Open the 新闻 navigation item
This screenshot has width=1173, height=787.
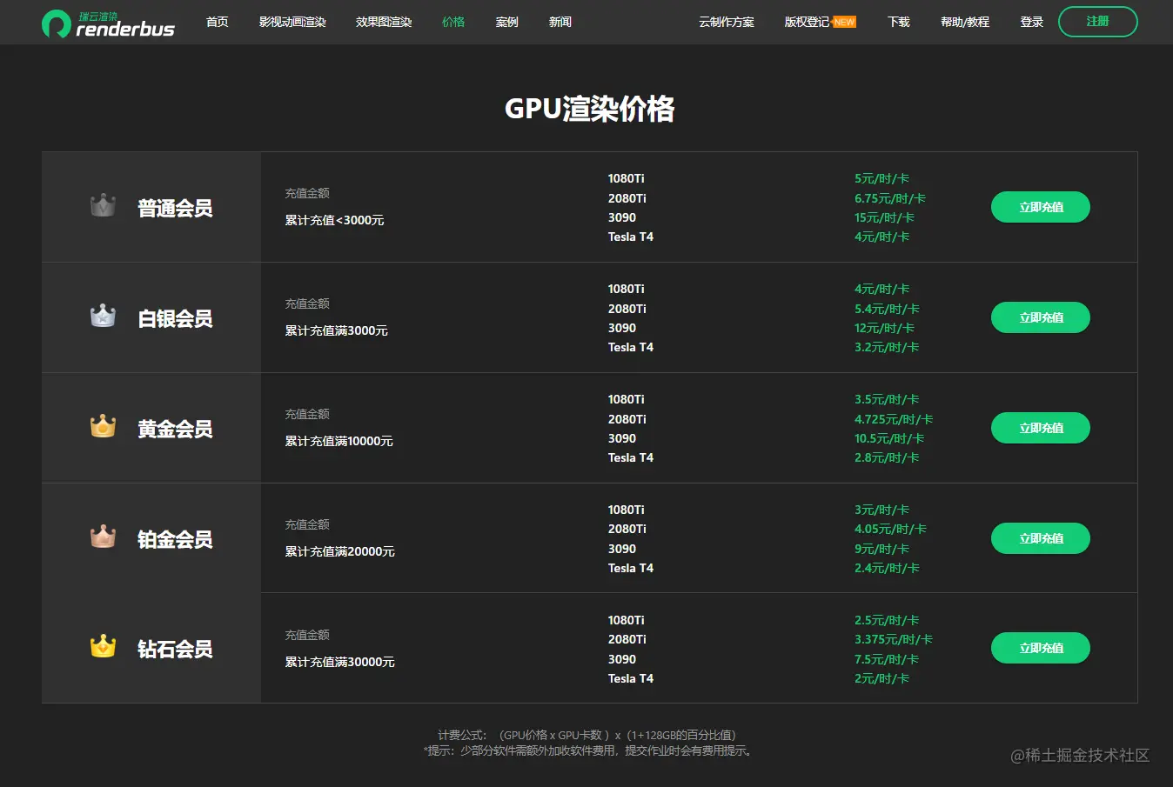tap(560, 22)
